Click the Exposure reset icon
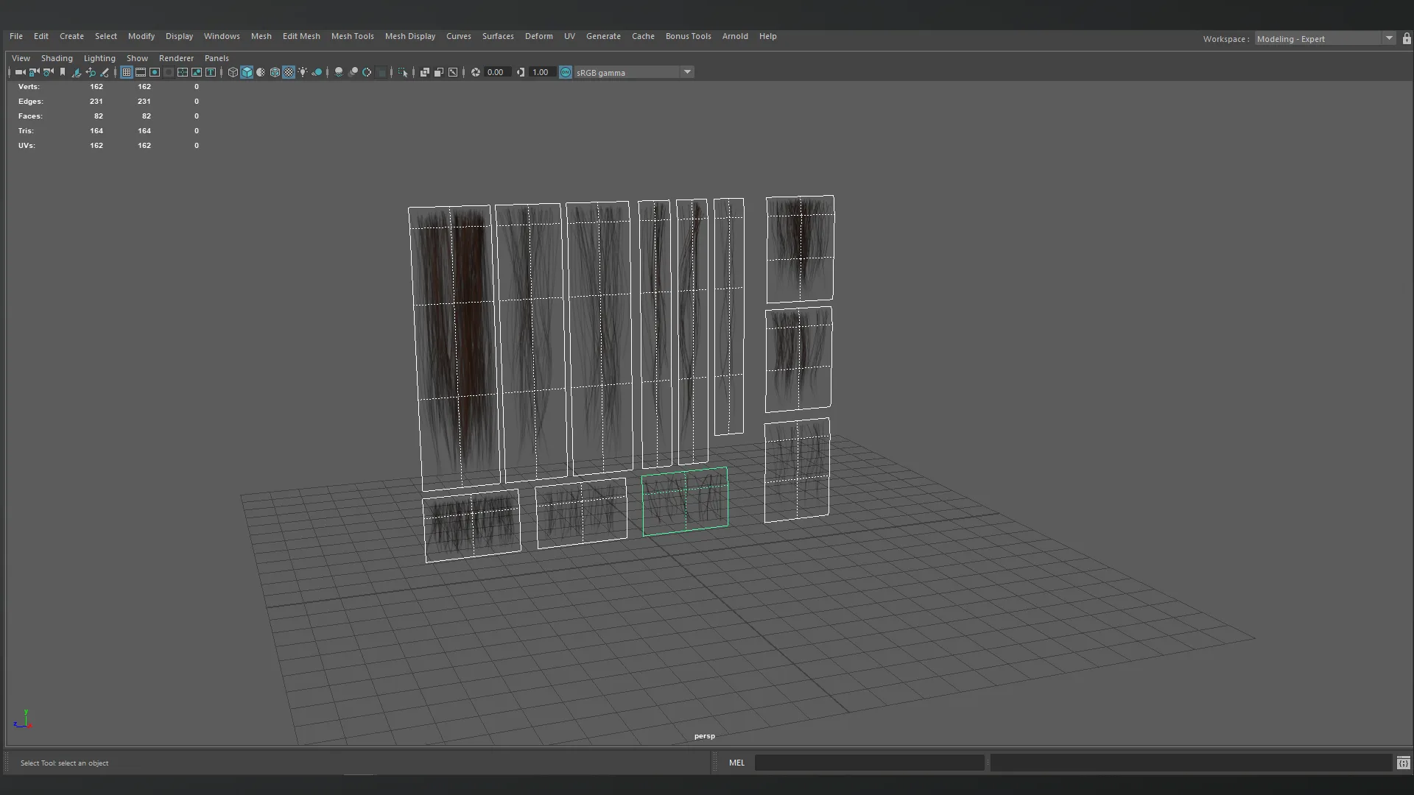The height and width of the screenshot is (795, 1414). pyautogui.click(x=476, y=72)
